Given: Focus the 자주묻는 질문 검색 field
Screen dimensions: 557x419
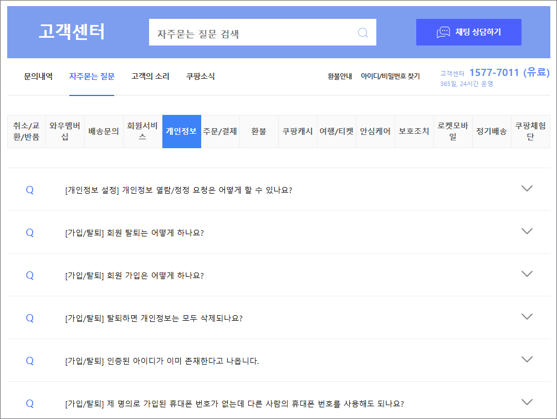Looking at the screenshot, I should (x=263, y=32).
